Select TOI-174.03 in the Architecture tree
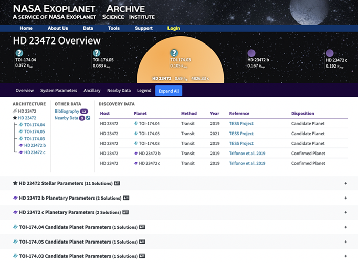The image size is (358, 263). (x=34, y=139)
